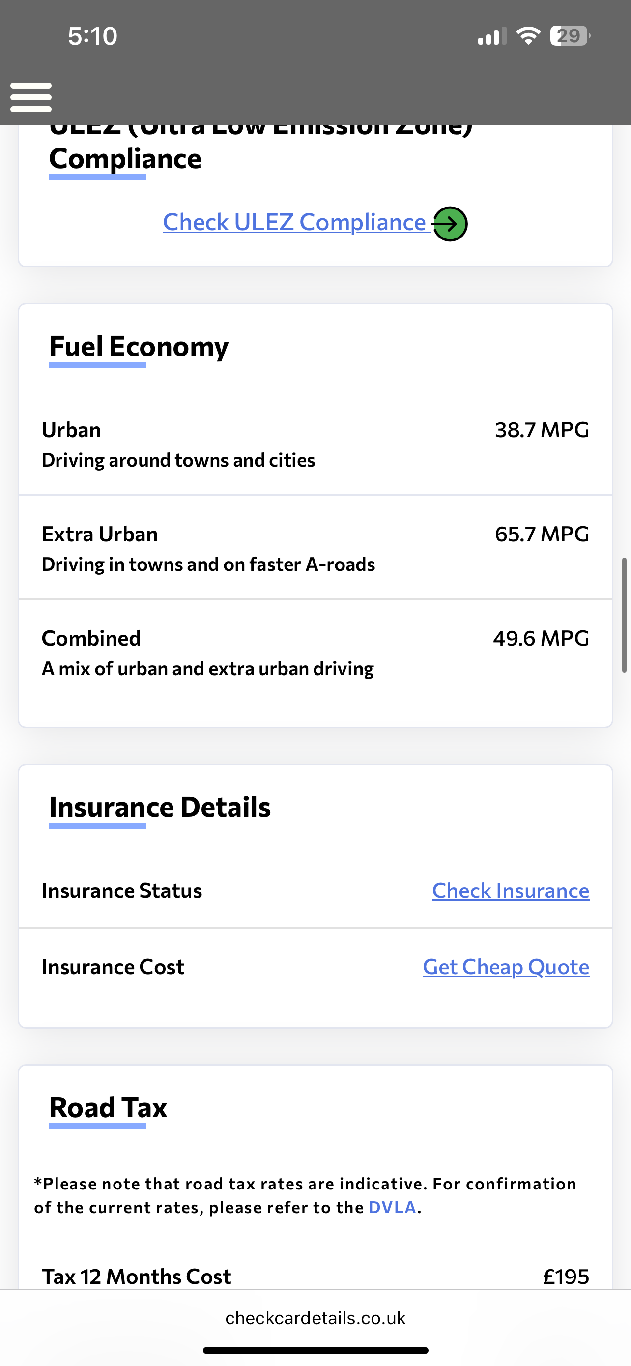Tap the £195 tax cost value
This screenshot has width=631, height=1366.
(x=566, y=1277)
